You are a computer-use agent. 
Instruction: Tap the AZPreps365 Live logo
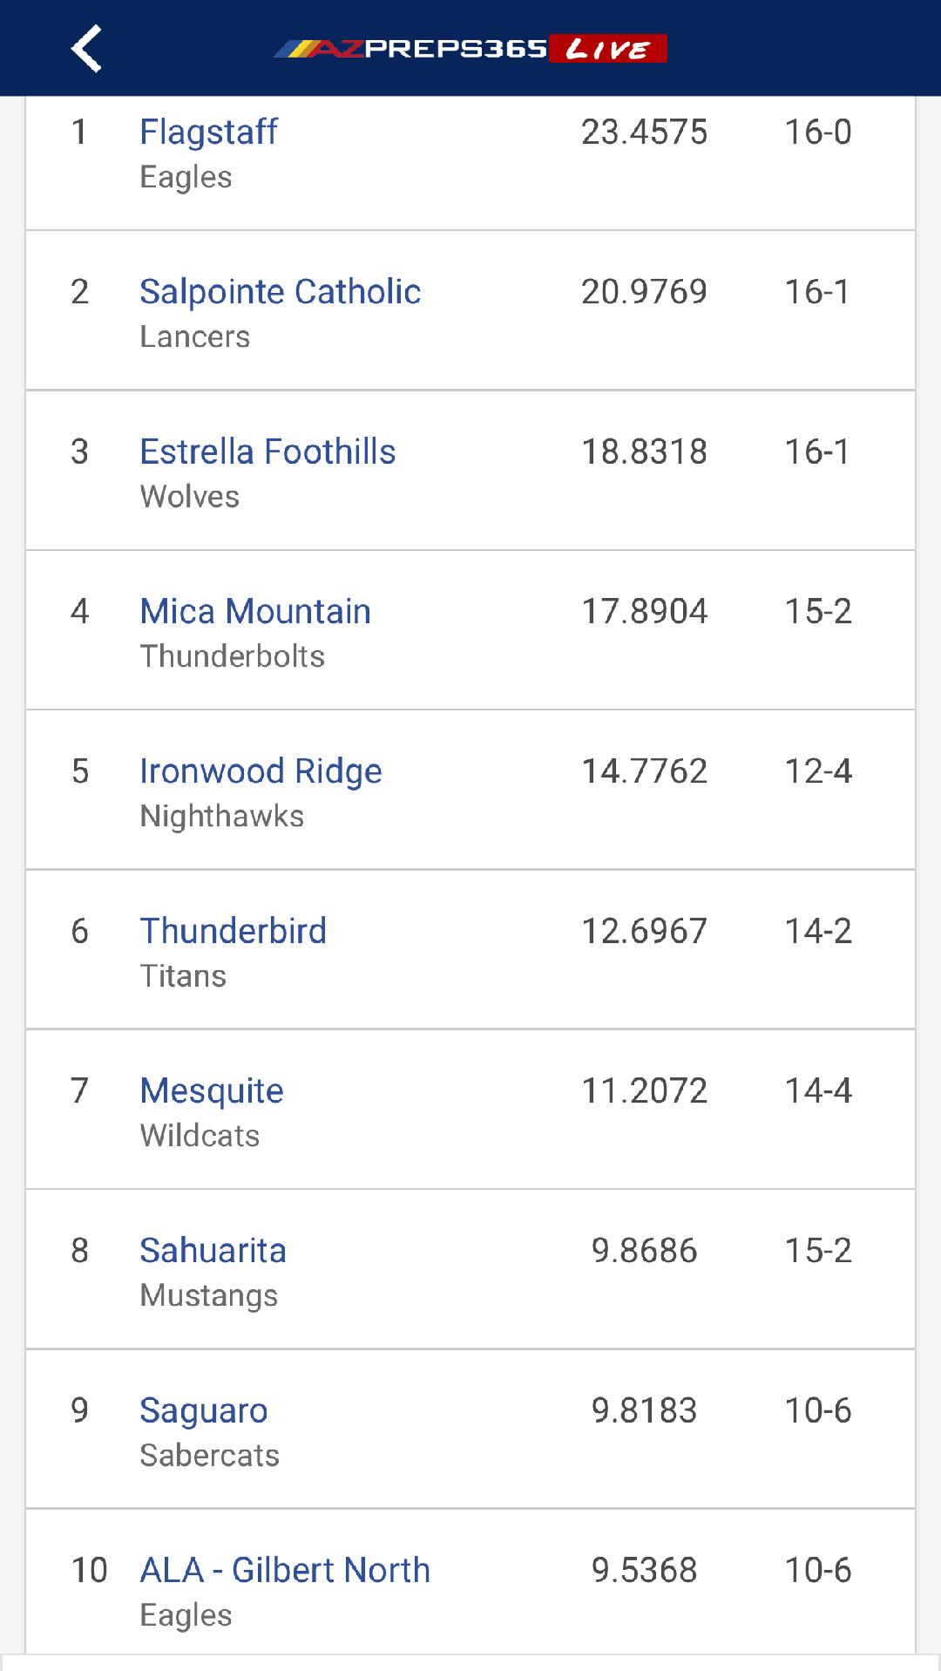470,49
